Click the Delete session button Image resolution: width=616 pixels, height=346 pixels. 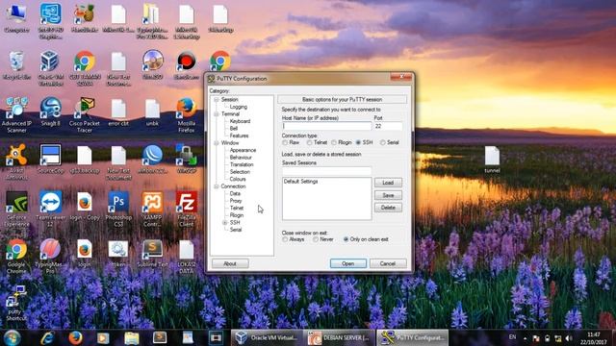click(388, 208)
